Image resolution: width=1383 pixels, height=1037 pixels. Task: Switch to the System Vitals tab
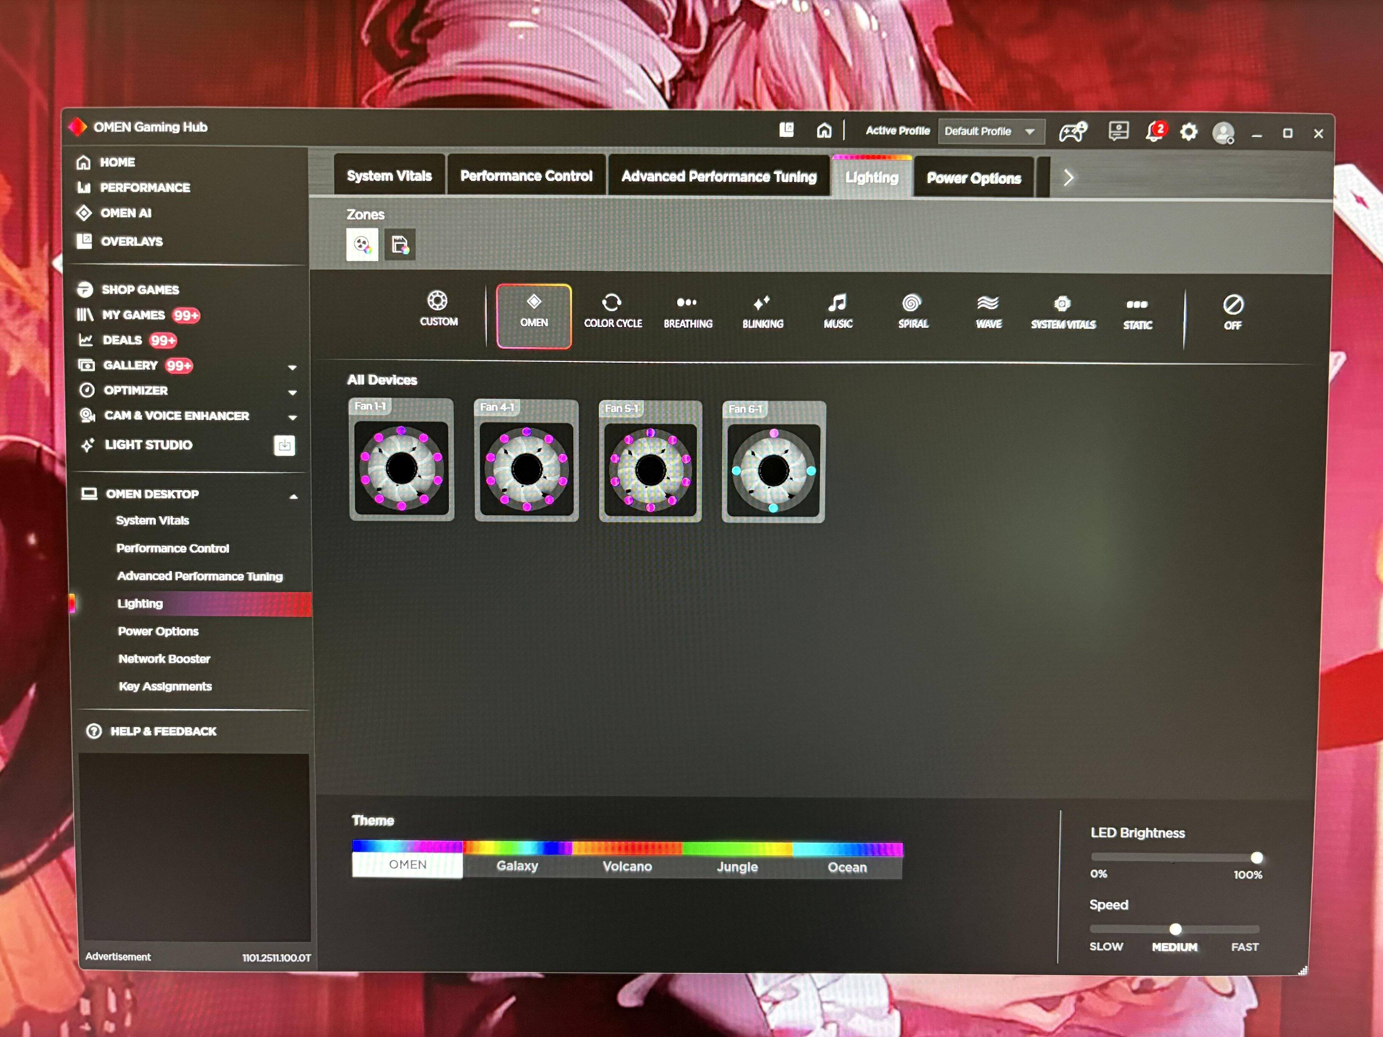390,176
